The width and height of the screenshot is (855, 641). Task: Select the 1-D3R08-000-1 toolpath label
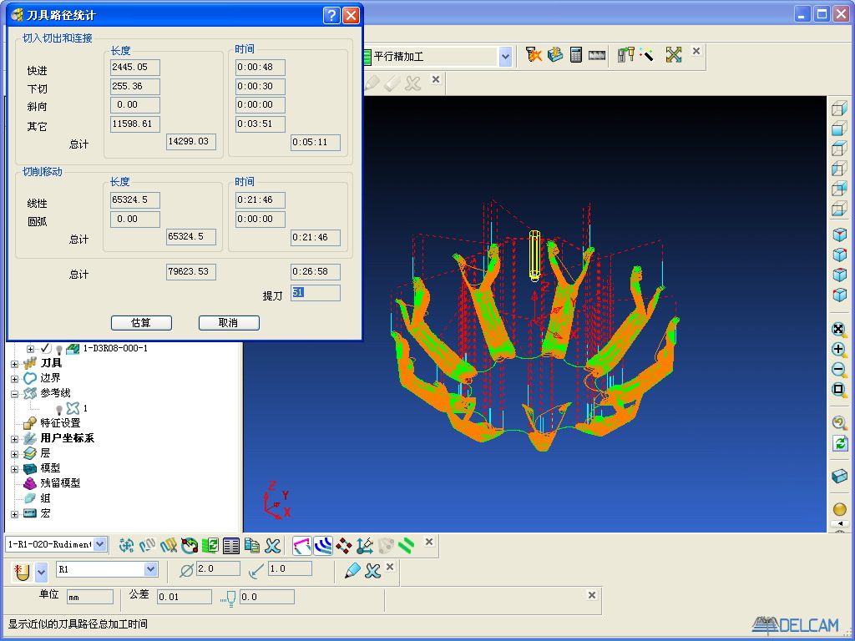point(115,348)
